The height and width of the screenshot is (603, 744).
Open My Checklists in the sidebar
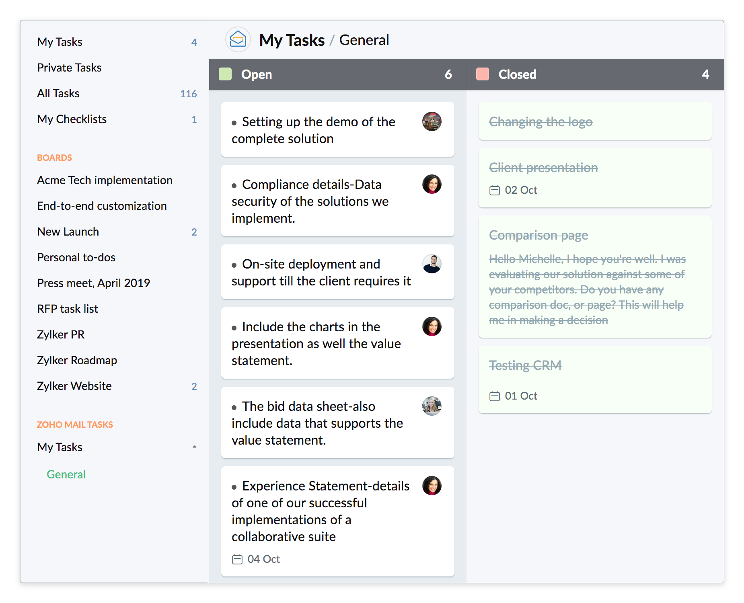[x=72, y=119]
